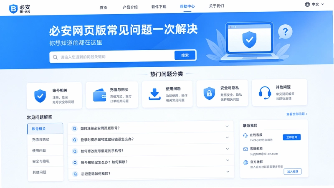
Task: Click the download icon of 使用问题 card
Action: coord(154,94)
